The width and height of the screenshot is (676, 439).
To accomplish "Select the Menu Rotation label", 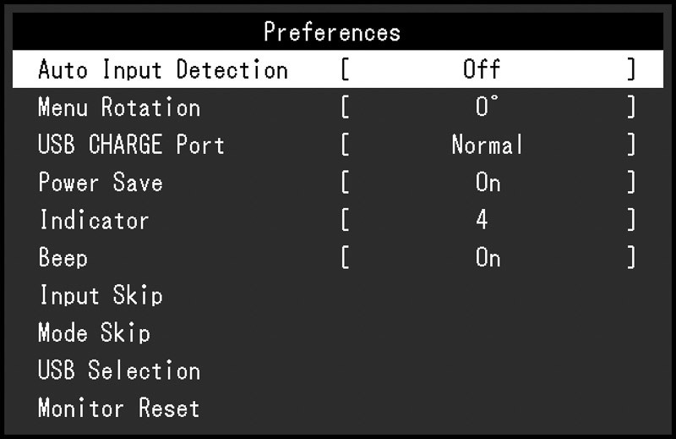I will pos(119,107).
